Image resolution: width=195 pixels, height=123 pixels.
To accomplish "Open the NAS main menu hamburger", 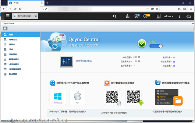I will (8, 16).
